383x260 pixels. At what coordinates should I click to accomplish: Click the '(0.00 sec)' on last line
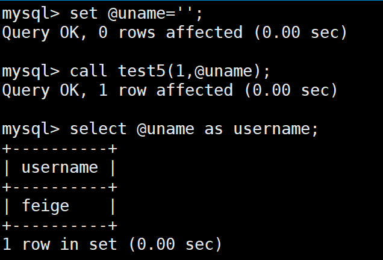pos(175,244)
